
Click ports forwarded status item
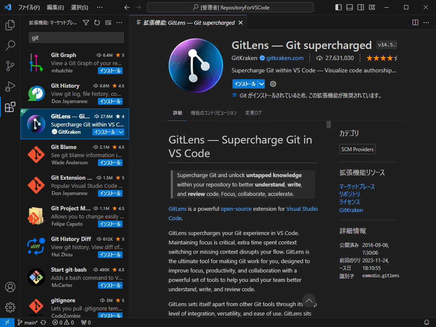[86, 323]
